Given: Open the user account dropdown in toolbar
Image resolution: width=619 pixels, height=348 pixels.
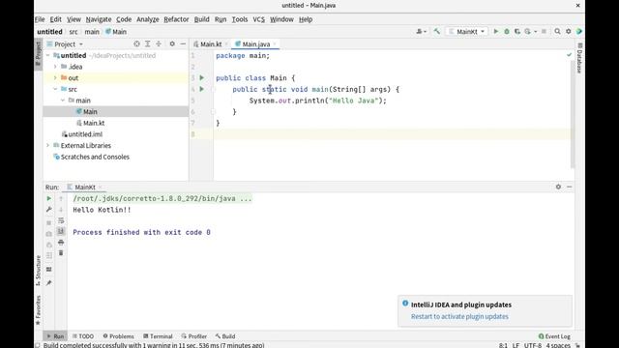Looking at the screenshot, I should [422, 31].
